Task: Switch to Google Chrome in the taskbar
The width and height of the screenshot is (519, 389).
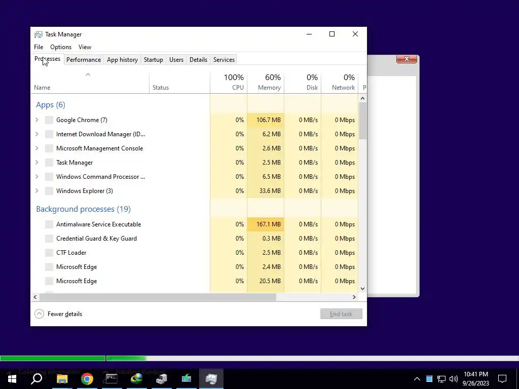Action: pyautogui.click(x=87, y=379)
